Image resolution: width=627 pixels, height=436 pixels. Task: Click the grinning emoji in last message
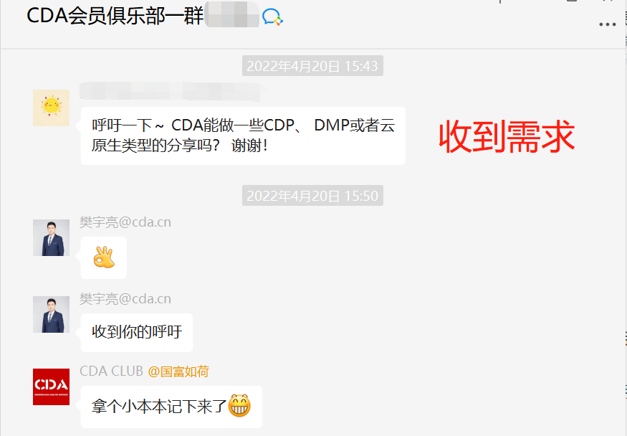coord(239,406)
